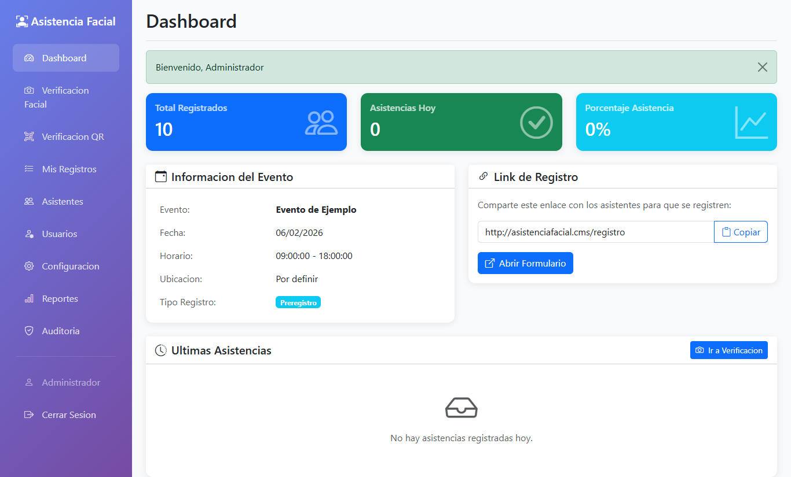
Task: Dismiss the Bienvenido welcome alert
Action: coord(762,67)
